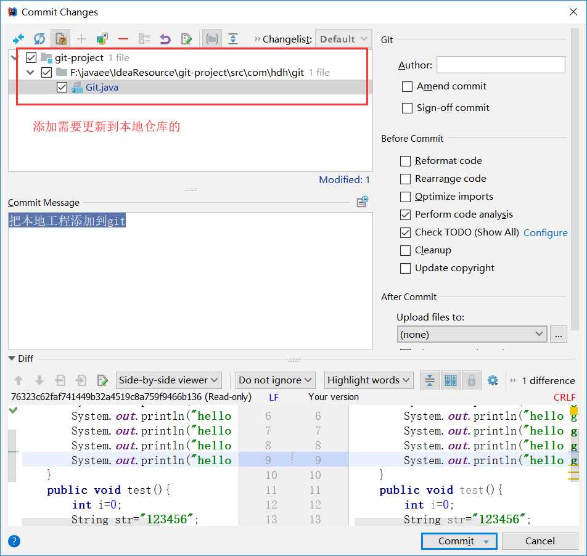Click the 1 difference label

[548, 380]
